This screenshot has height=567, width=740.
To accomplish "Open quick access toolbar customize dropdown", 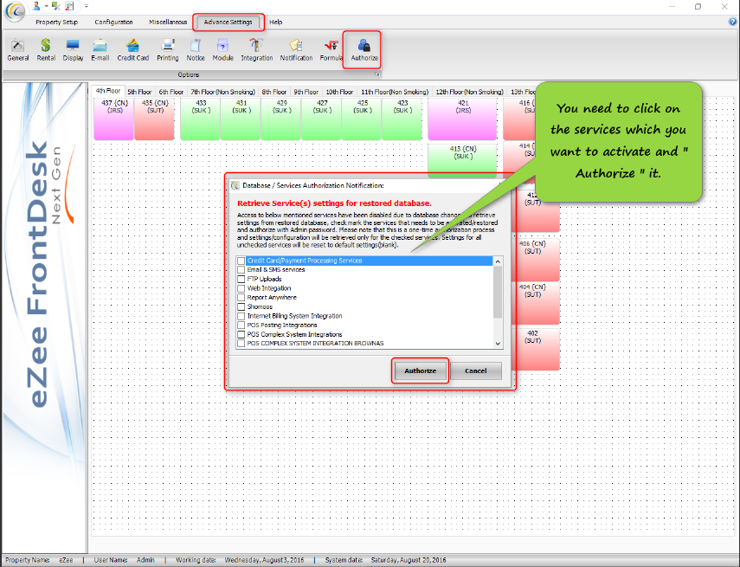I will (x=87, y=6).
